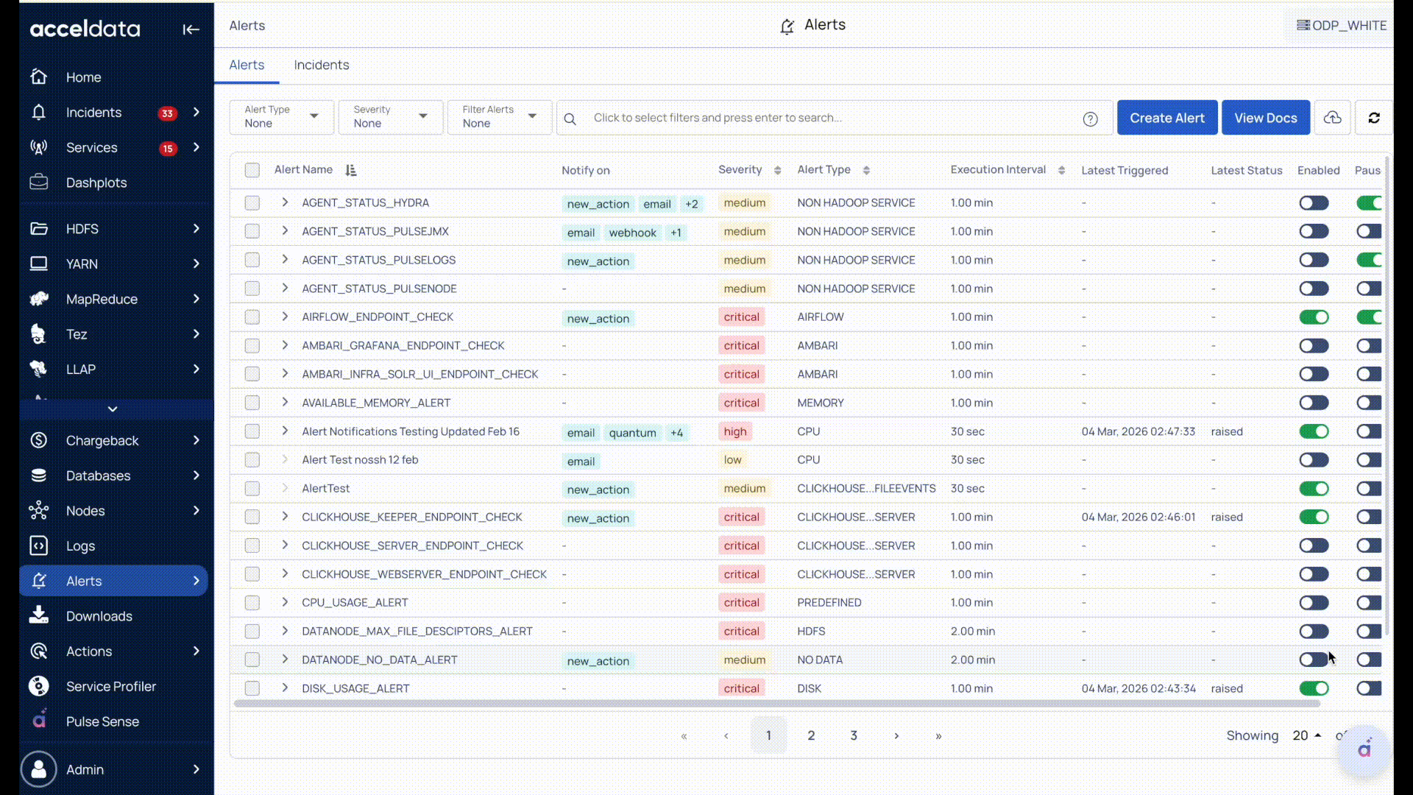Collapse sidebar with the arrow icon
Screen dimensions: 1413x795
point(191,29)
